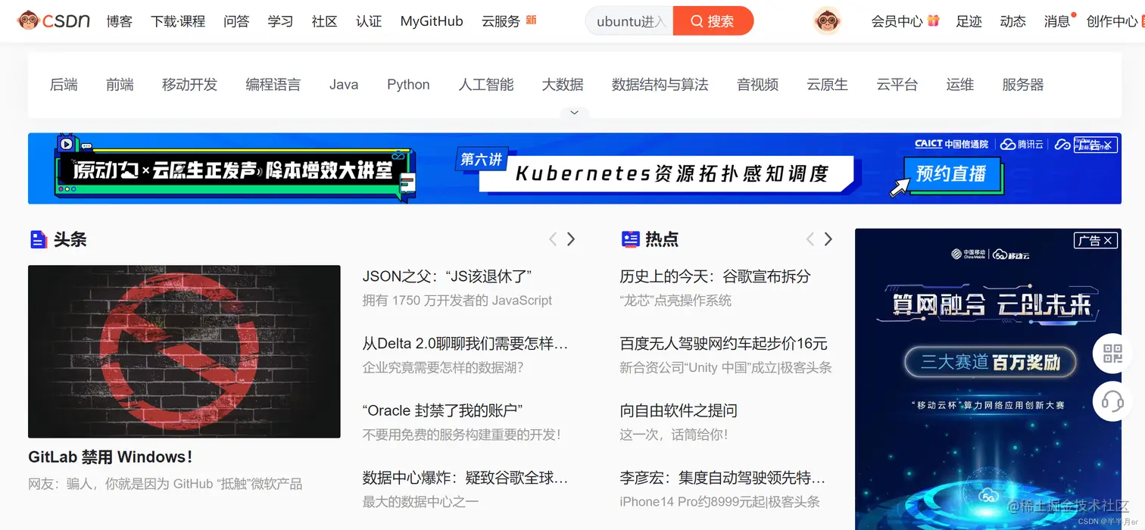
Task: Open 下载·课程 menu
Action: [178, 21]
